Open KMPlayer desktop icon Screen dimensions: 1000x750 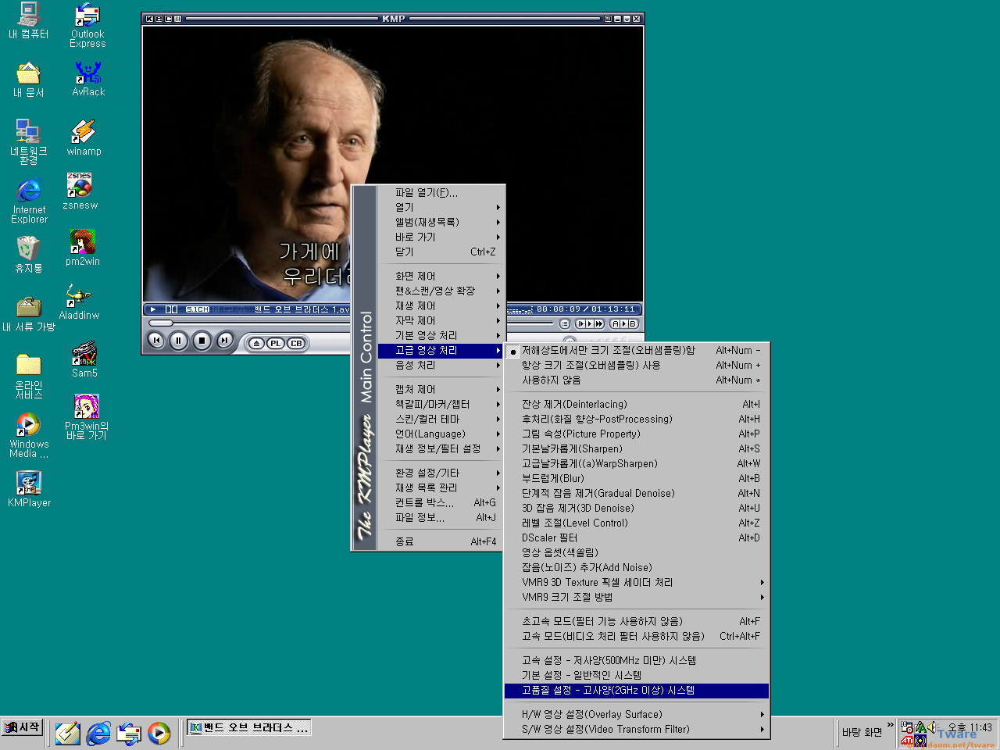29,489
